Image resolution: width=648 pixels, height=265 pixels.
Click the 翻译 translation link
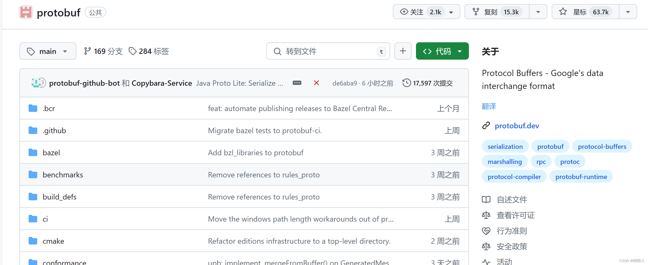point(489,106)
